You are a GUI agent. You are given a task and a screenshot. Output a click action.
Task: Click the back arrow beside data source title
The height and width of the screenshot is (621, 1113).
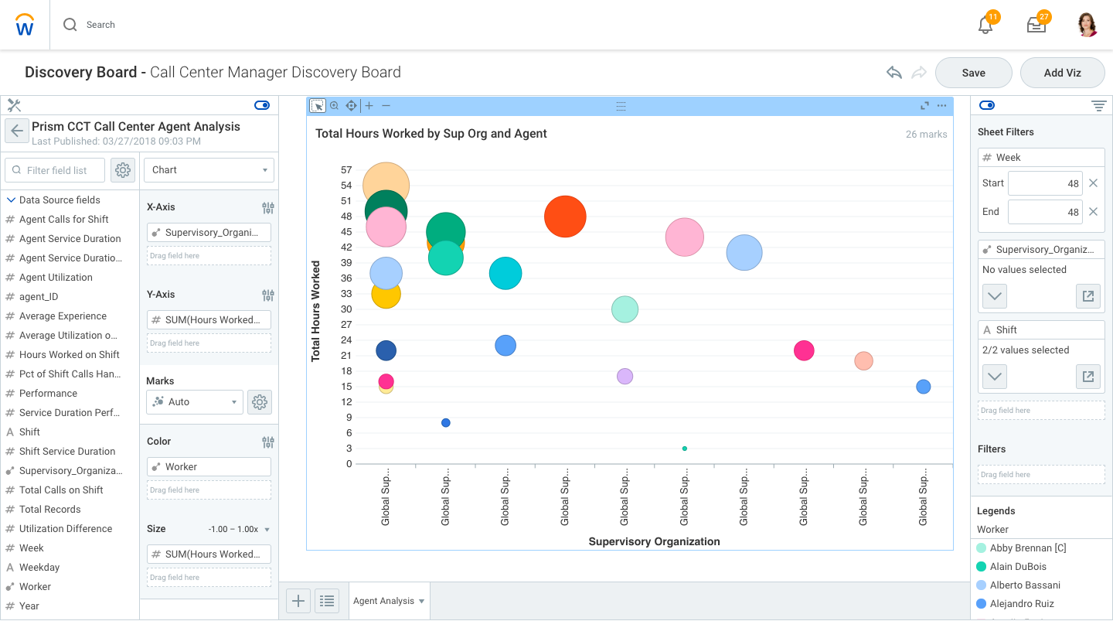coord(17,131)
